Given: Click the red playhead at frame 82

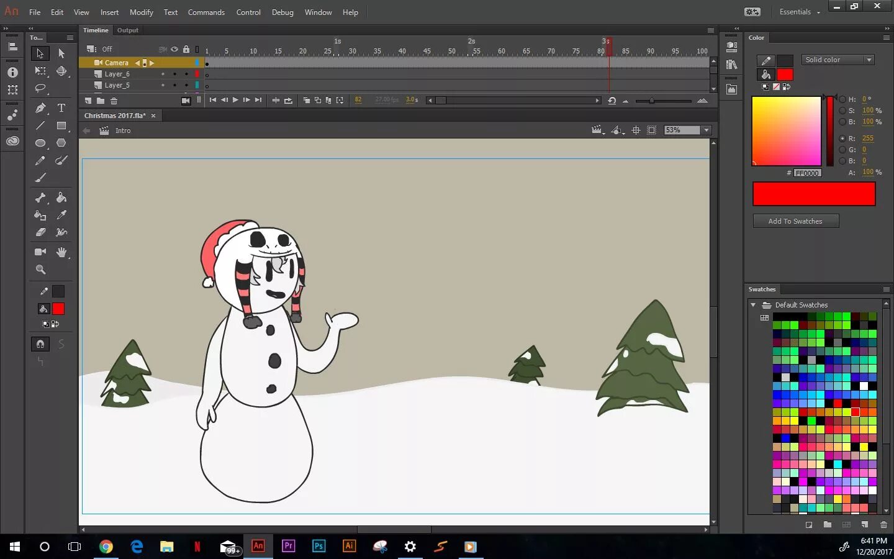Looking at the screenshot, I should tap(608, 47).
